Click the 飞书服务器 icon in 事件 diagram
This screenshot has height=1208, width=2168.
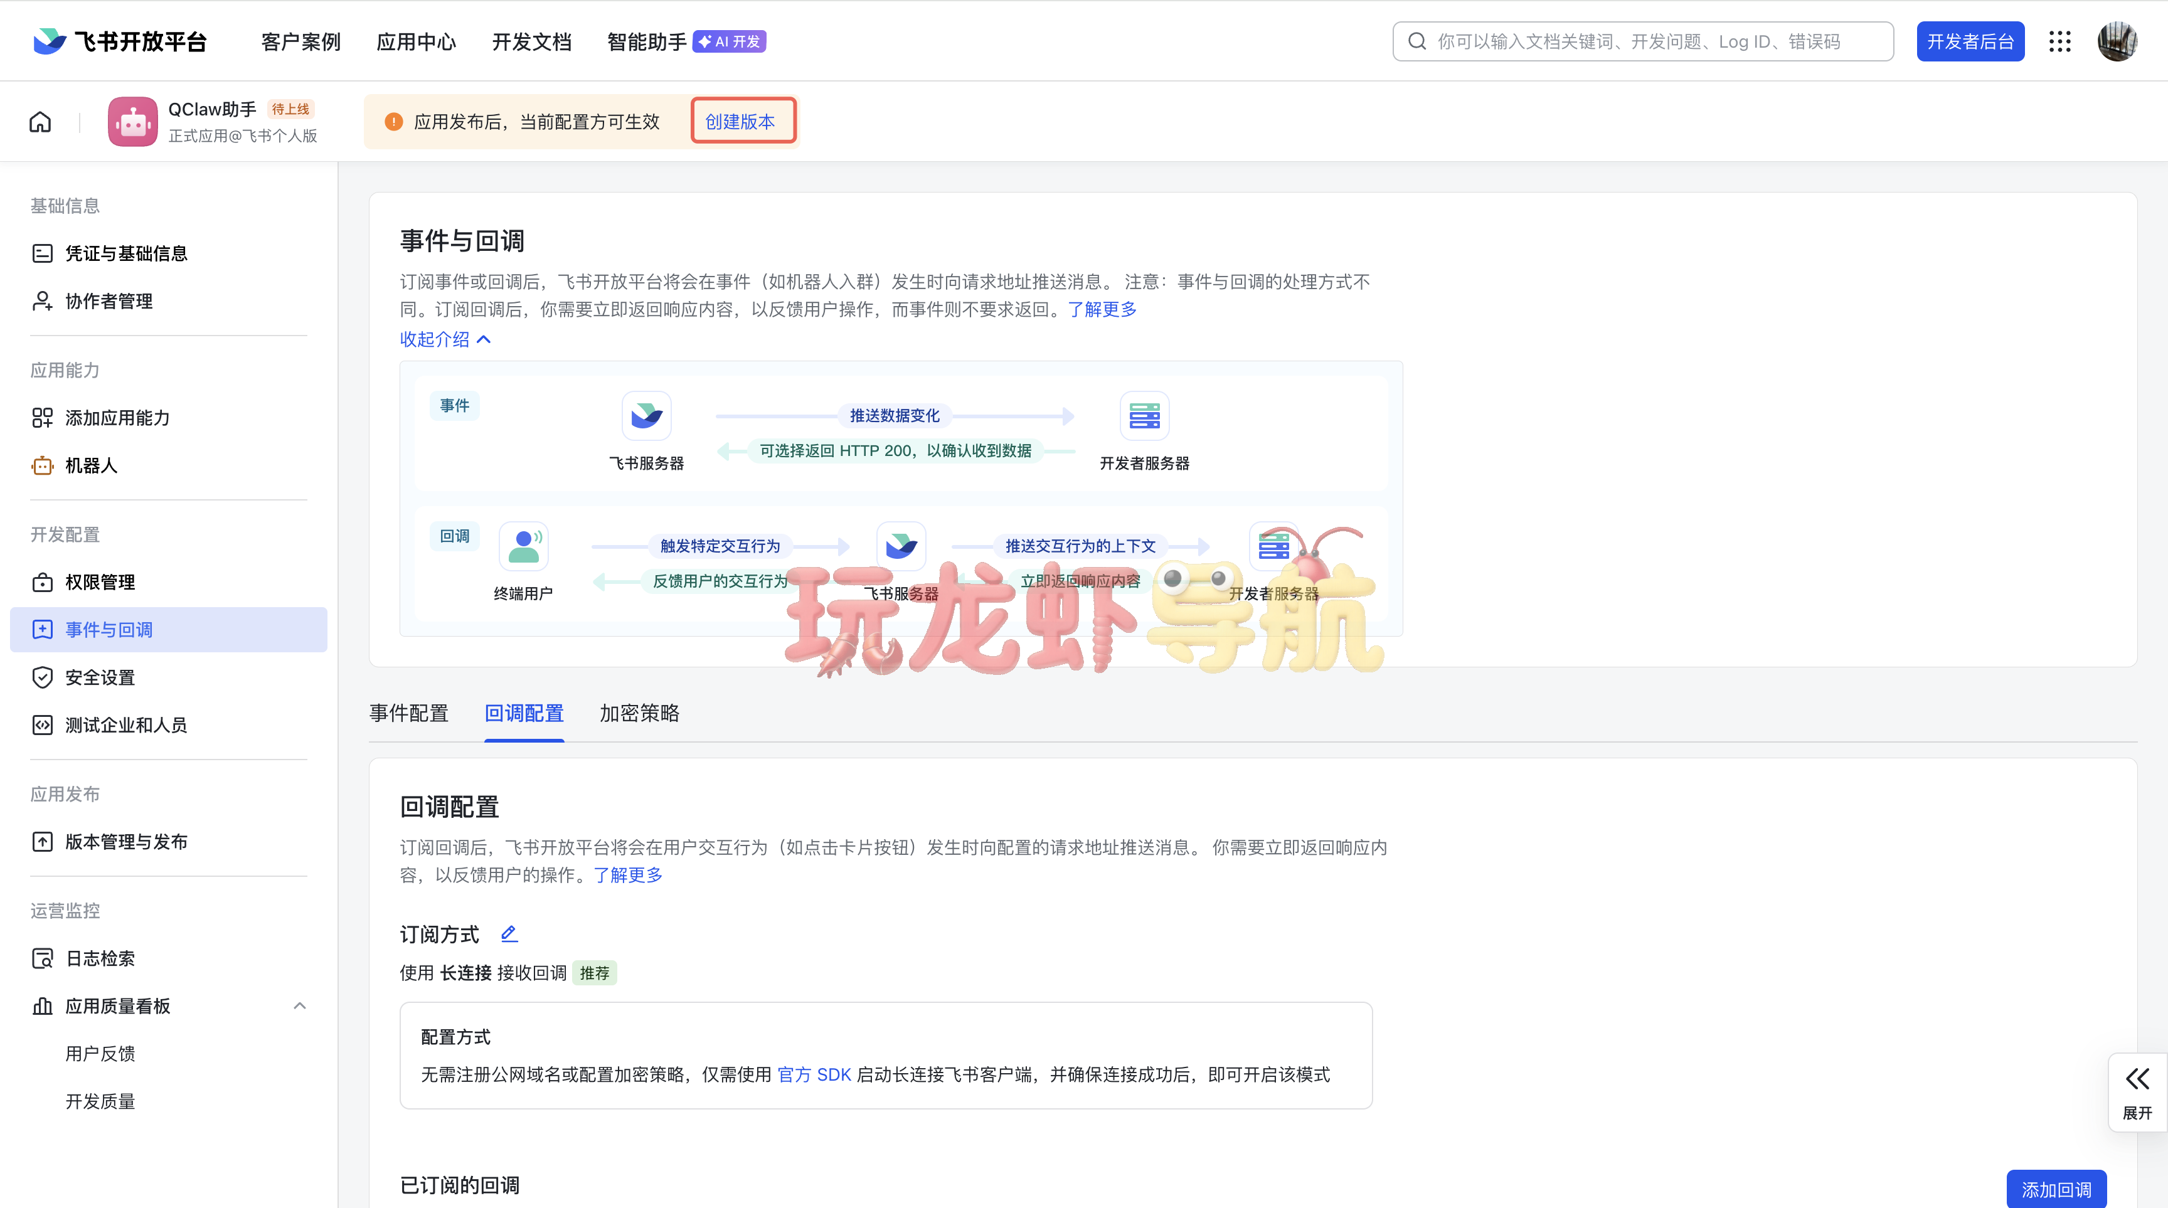click(646, 416)
